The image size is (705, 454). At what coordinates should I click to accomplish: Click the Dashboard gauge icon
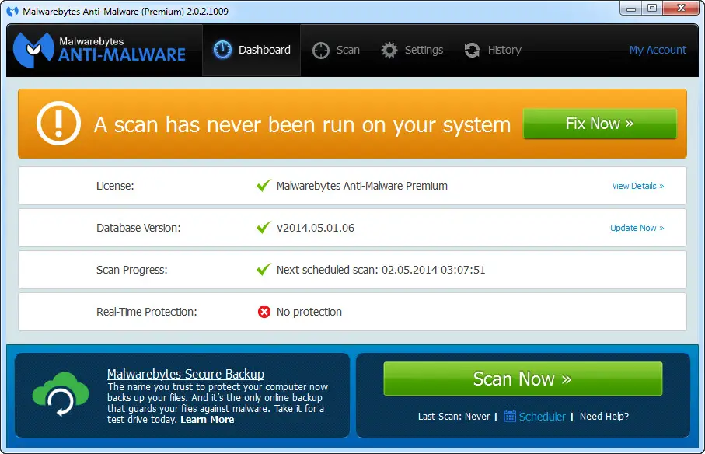click(222, 50)
